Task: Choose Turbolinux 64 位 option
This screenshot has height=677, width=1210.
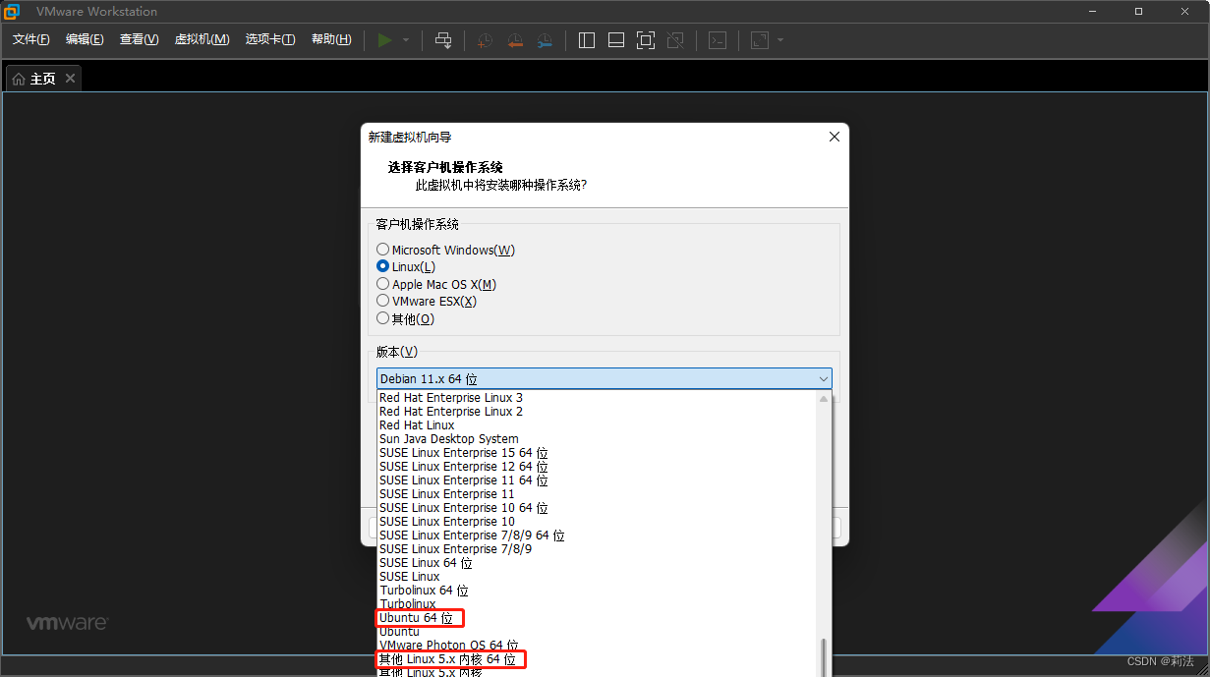Action: click(x=597, y=591)
